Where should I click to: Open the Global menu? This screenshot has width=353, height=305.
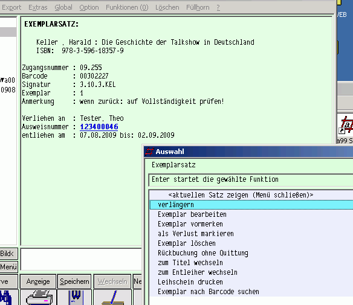point(63,7)
